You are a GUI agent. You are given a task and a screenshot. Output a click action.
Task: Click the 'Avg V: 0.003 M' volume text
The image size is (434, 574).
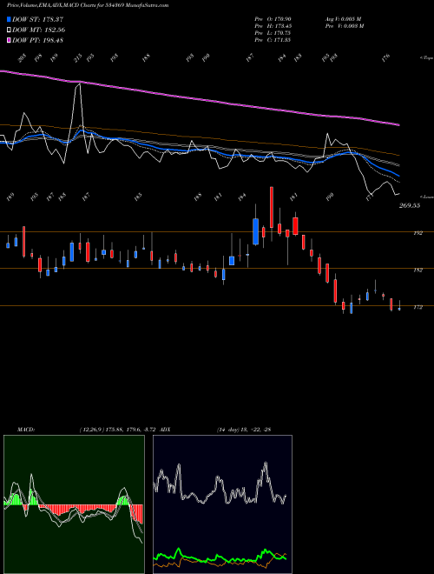[x=343, y=19]
